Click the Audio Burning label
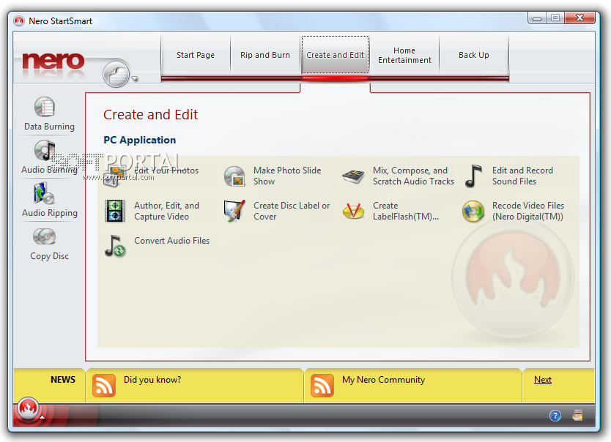611x442 pixels. point(50,170)
